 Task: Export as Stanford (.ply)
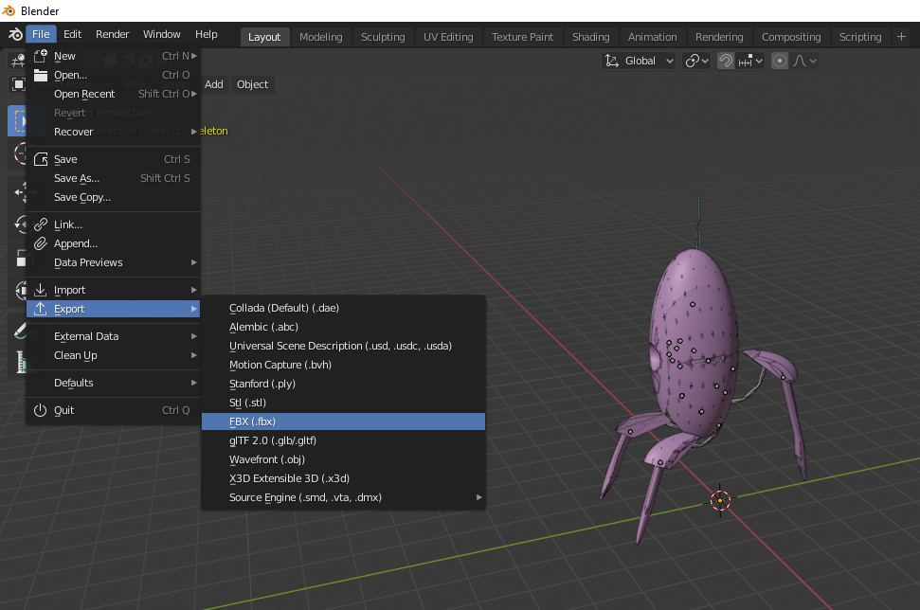tap(343, 384)
